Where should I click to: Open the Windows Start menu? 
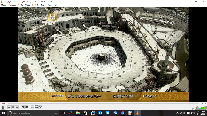[4, 113]
